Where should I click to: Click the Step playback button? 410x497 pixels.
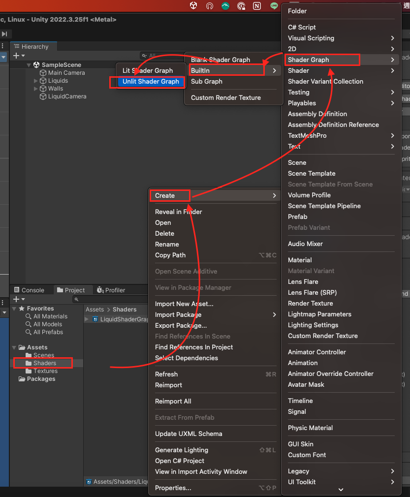click(x=4, y=34)
